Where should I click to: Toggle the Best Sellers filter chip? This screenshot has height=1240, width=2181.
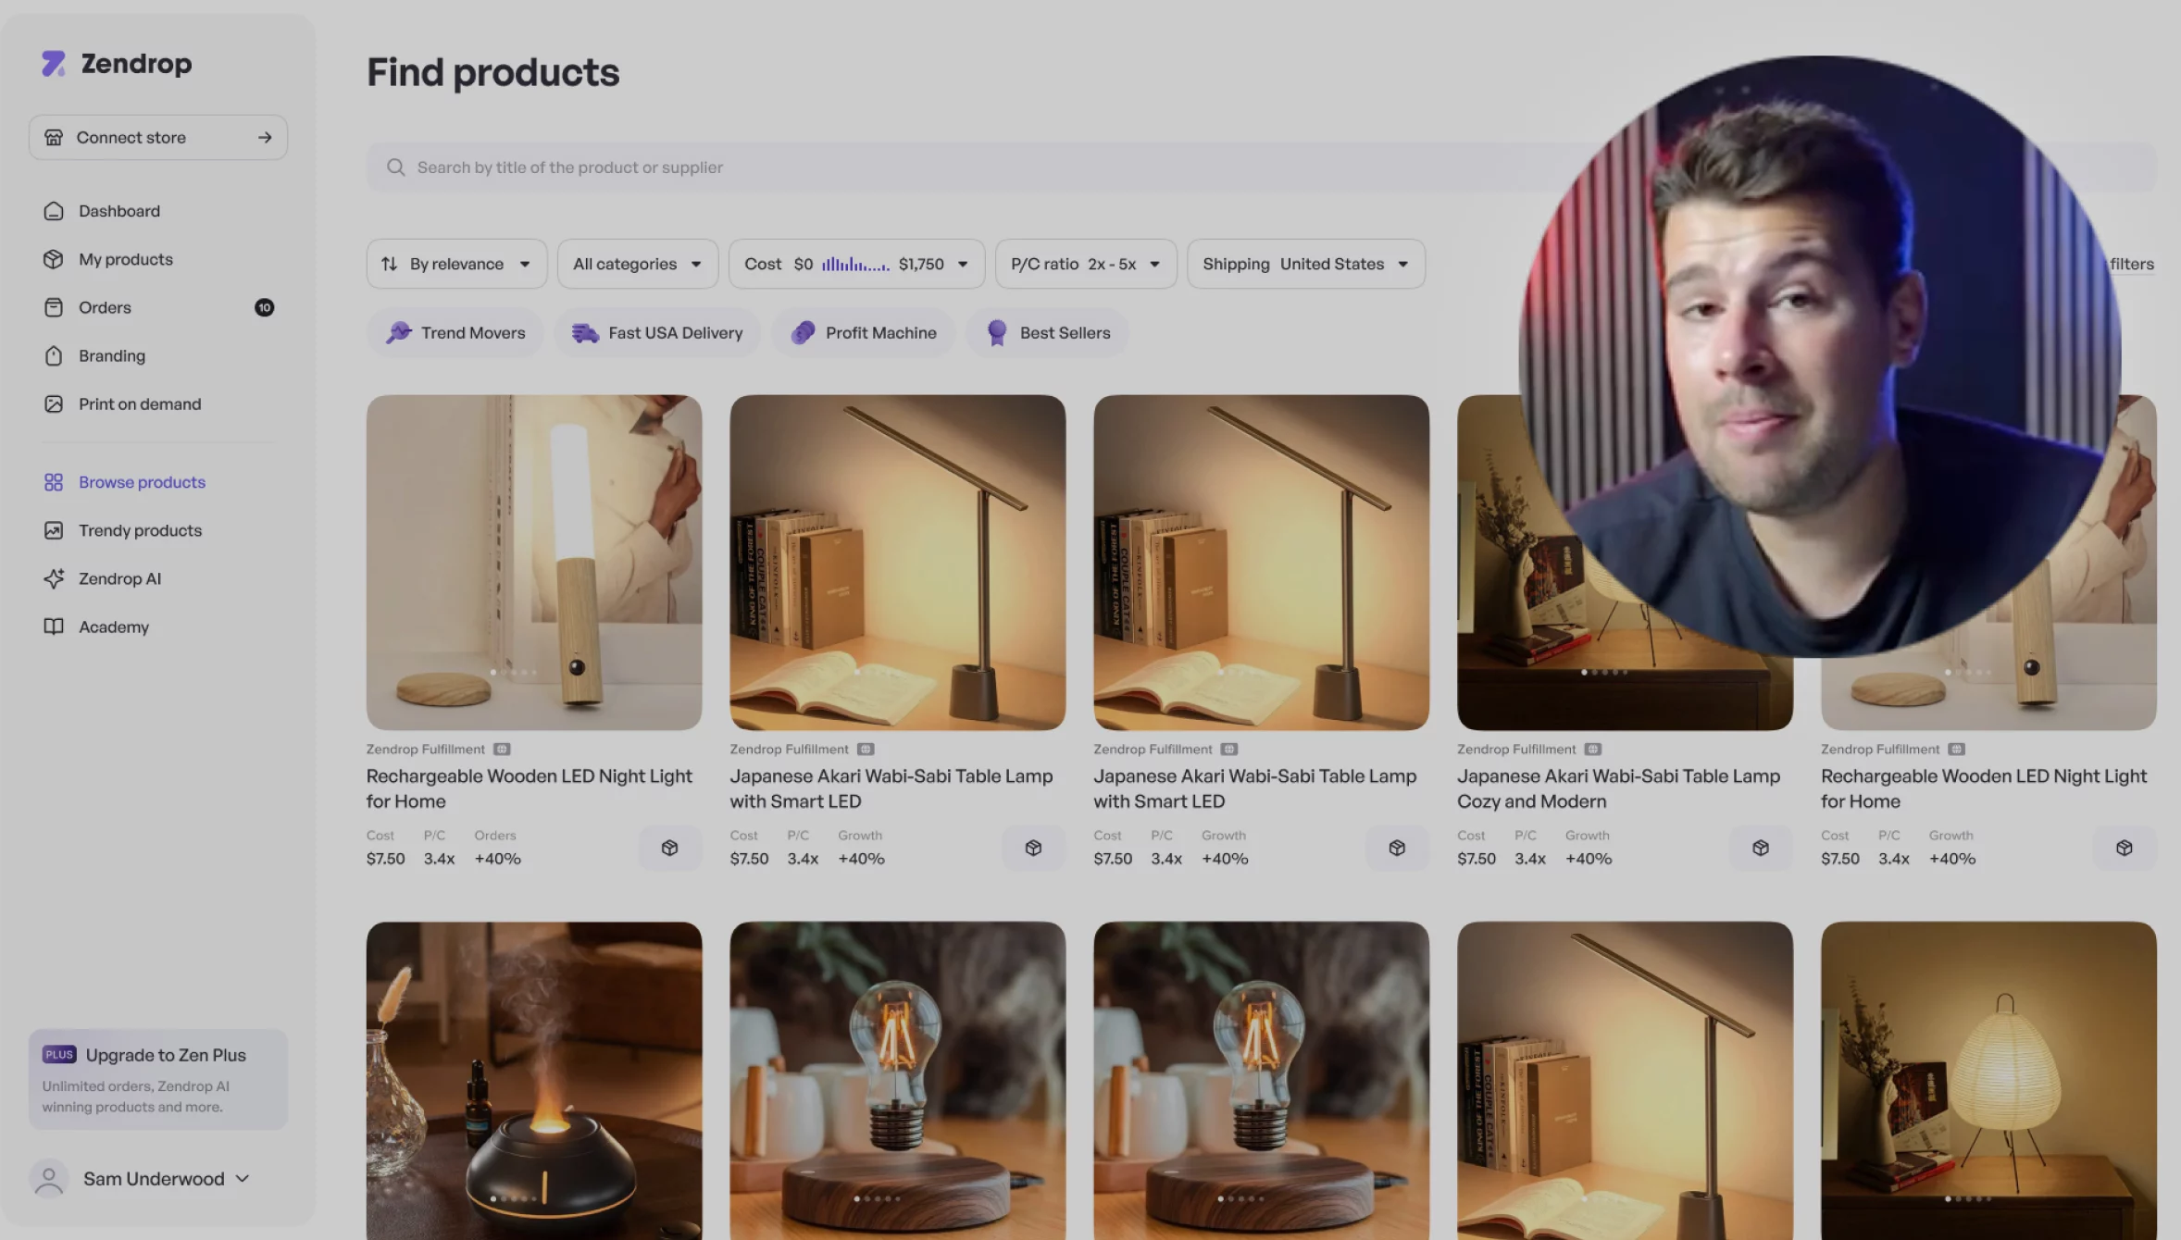(x=1048, y=333)
